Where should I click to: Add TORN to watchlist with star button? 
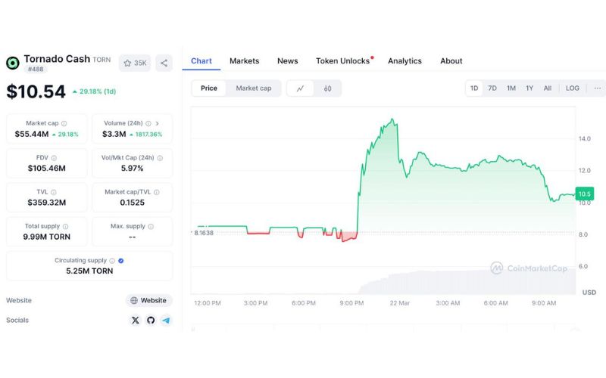point(135,63)
